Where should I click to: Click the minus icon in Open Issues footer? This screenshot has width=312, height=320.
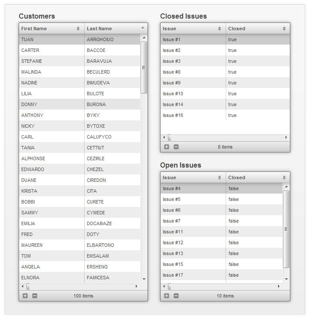coord(176,296)
